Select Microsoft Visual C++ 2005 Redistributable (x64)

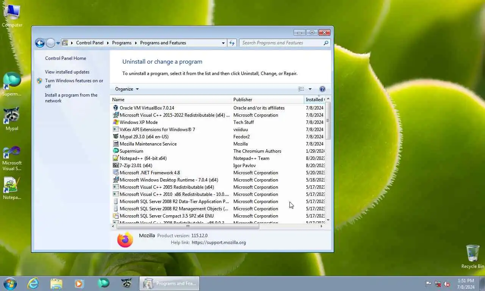coord(218,187)
